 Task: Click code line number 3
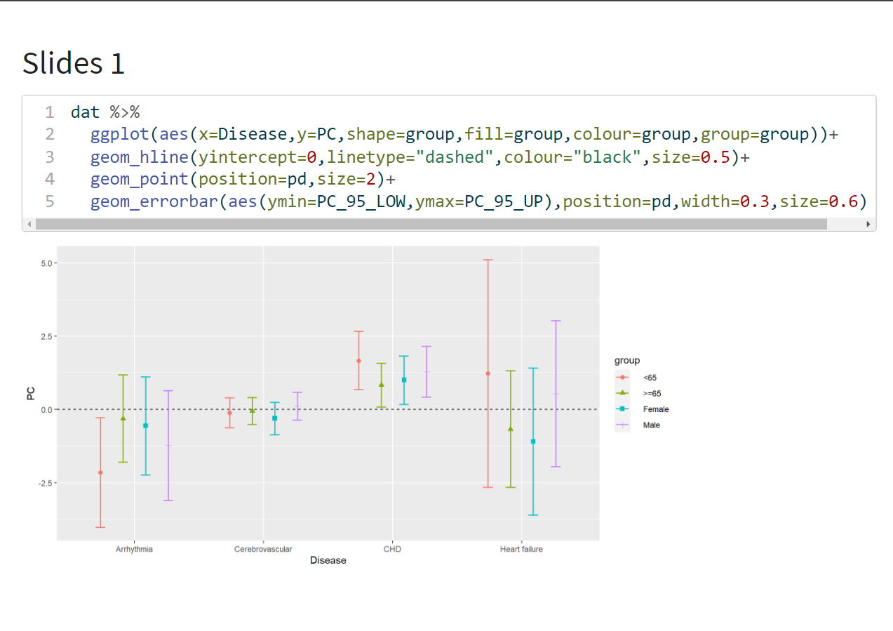coord(49,157)
